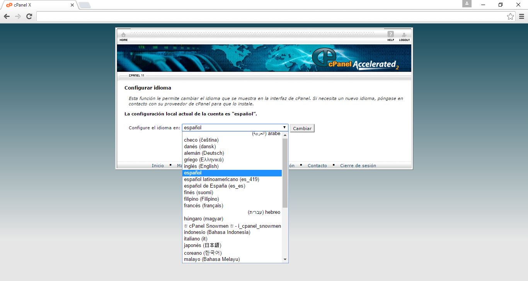Screen dimensions: 528x281
Task: Collapse the language dropdown showing español
Action: tap(235, 128)
